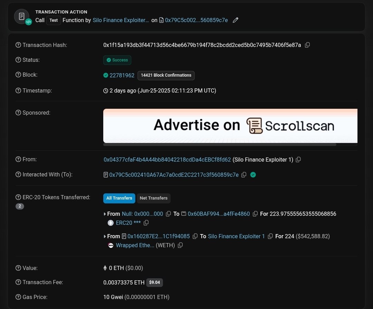The height and width of the screenshot is (309, 373).
Task: Click the pencil edit icon after 0x79C5c002...560859c7e
Action: pyautogui.click(x=235, y=20)
